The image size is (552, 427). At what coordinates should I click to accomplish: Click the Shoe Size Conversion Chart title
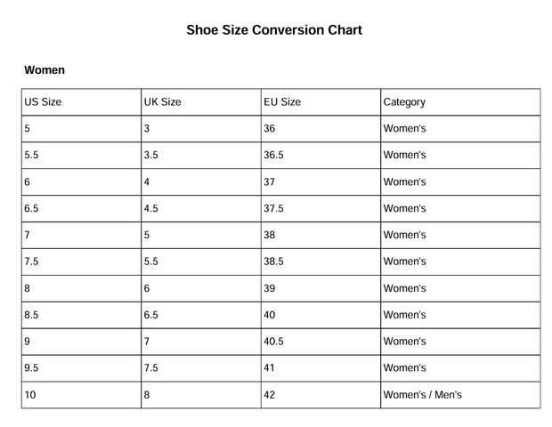tap(274, 30)
